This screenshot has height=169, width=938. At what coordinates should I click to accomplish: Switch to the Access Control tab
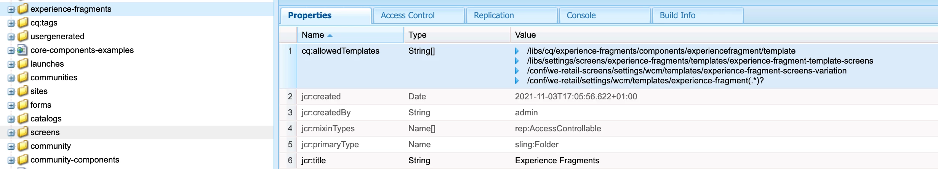[x=407, y=16]
